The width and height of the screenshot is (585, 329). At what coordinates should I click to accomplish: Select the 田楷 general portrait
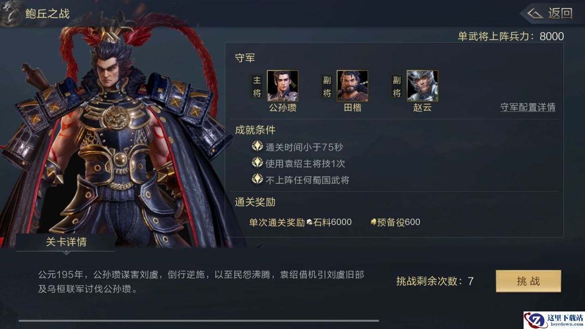point(352,86)
